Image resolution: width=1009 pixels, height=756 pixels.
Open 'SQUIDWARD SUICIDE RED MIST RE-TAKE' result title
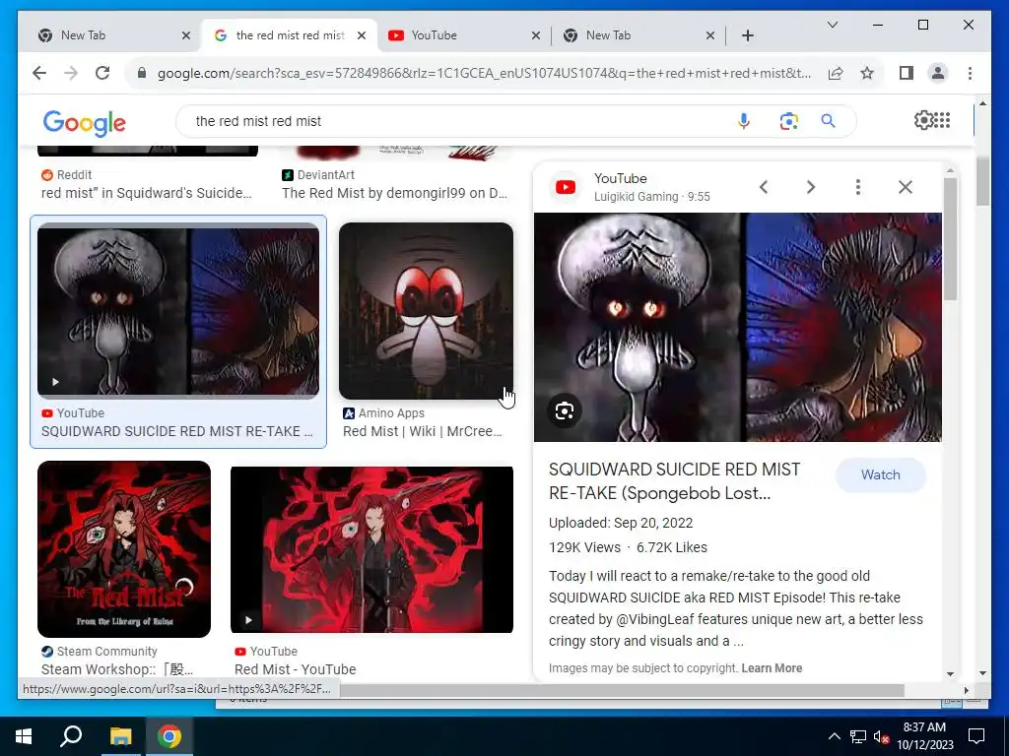177,431
